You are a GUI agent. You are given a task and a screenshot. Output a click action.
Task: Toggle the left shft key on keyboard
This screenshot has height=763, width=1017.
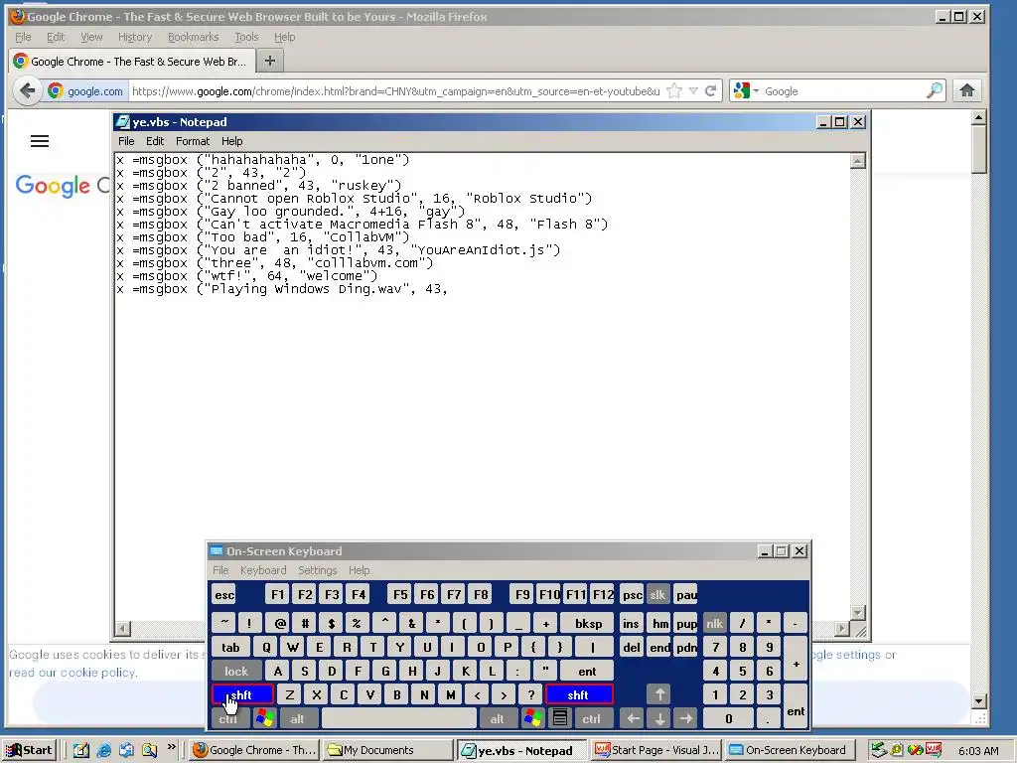[242, 694]
